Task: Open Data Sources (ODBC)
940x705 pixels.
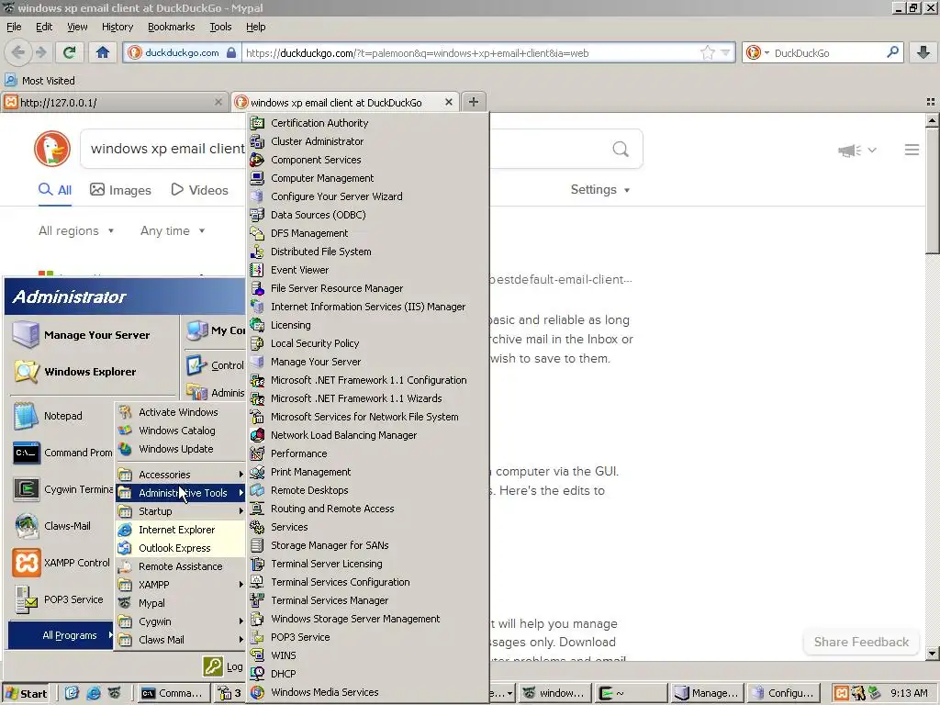Action: click(368, 215)
